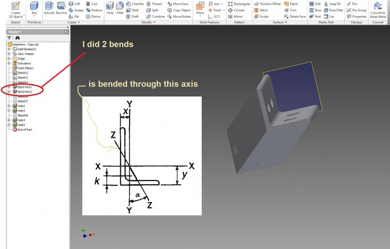Screen dimensions: 390x249
Task: Open the Sculpt tool
Action: tap(261, 17)
